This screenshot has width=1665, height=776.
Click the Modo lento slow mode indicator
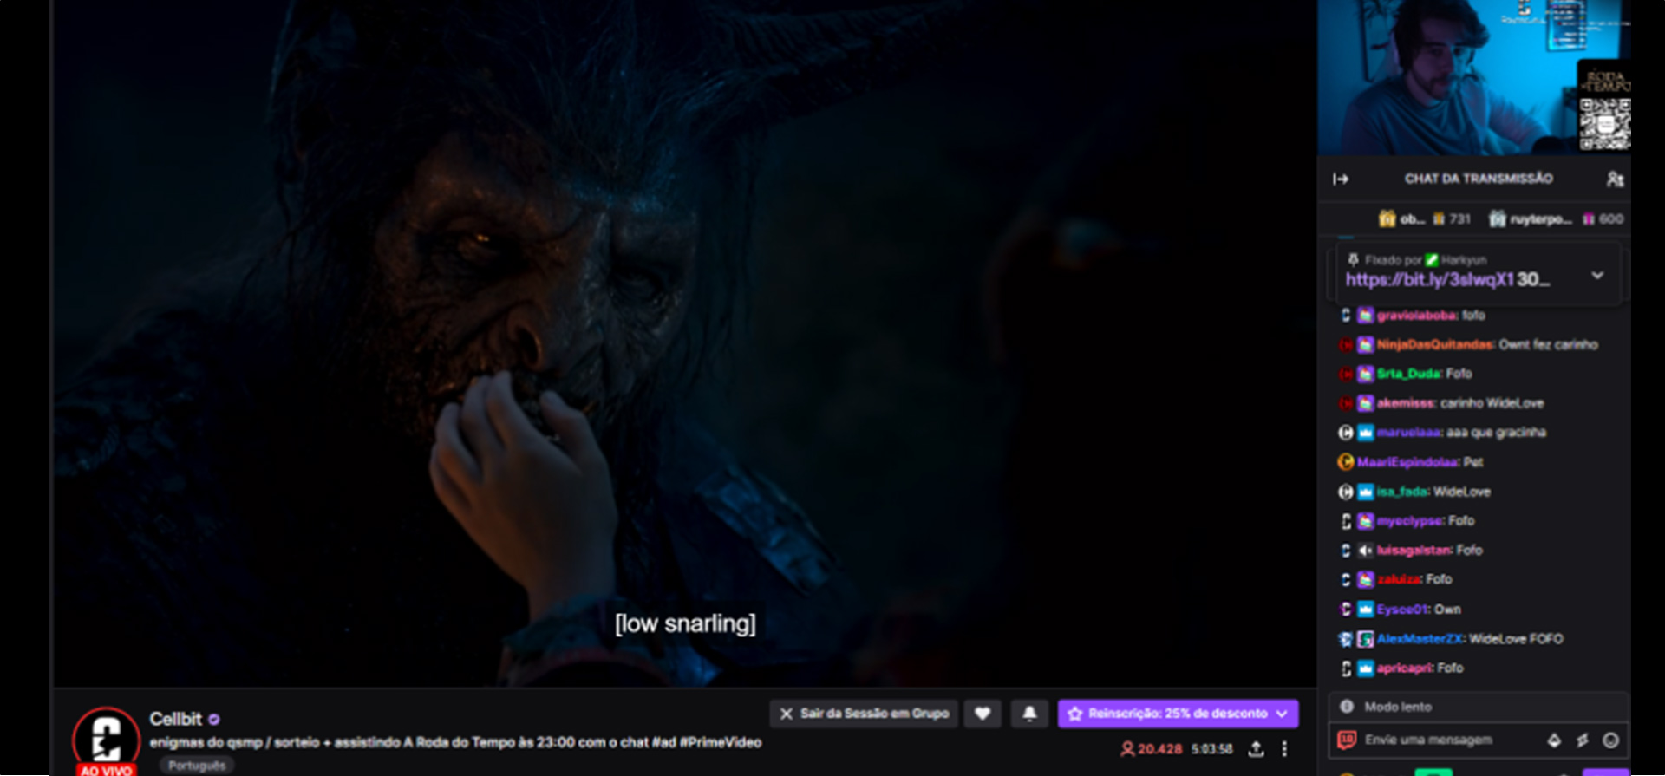[1397, 707]
